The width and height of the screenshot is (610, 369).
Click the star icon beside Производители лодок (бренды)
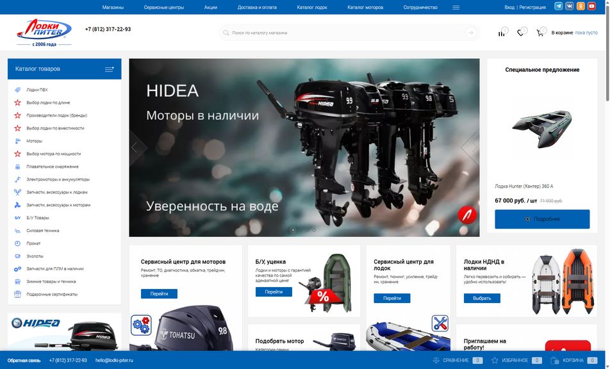pyautogui.click(x=17, y=115)
